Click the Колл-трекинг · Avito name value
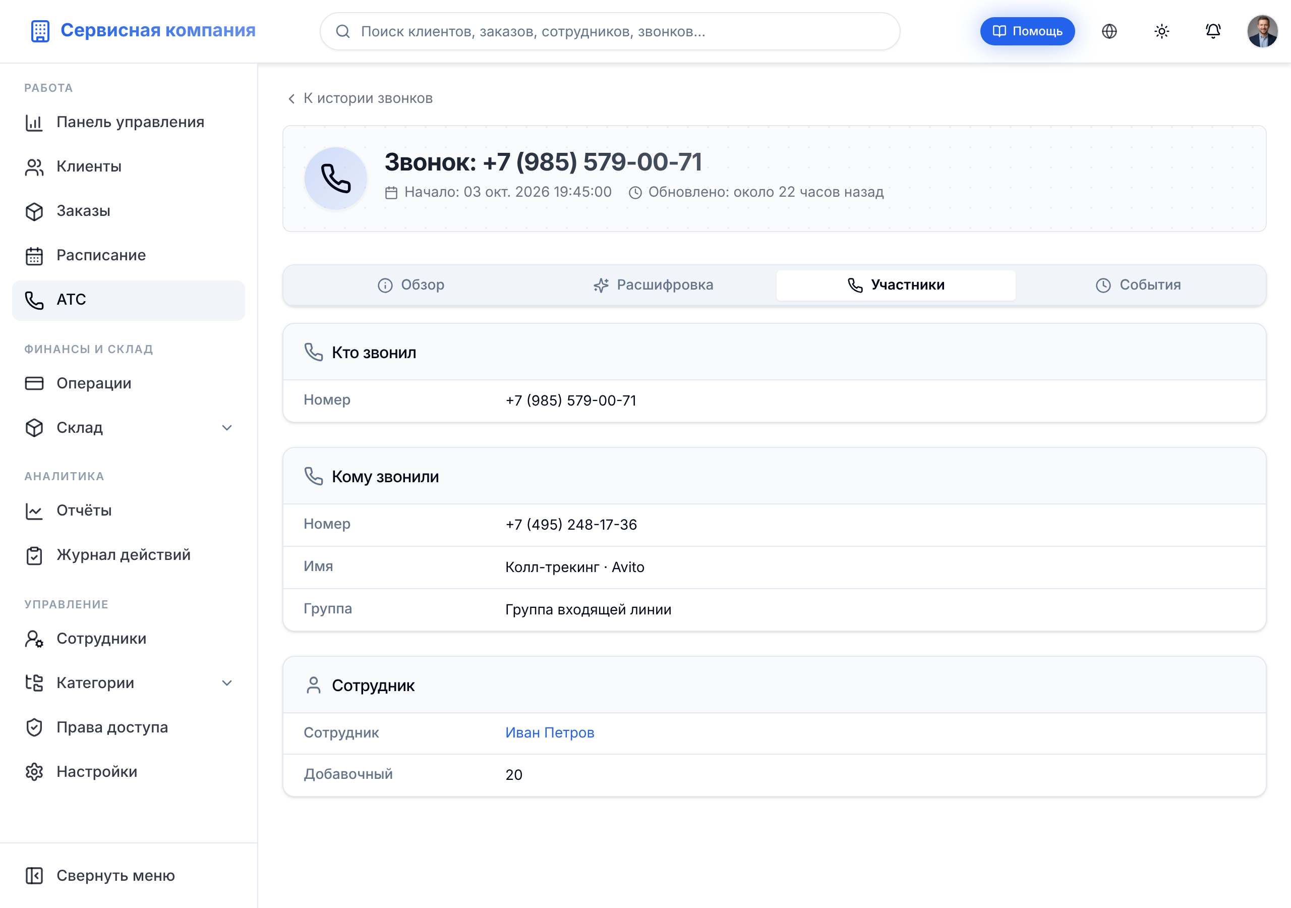 click(x=575, y=567)
